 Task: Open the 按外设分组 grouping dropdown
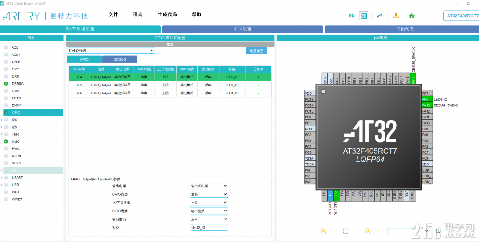pos(111,51)
